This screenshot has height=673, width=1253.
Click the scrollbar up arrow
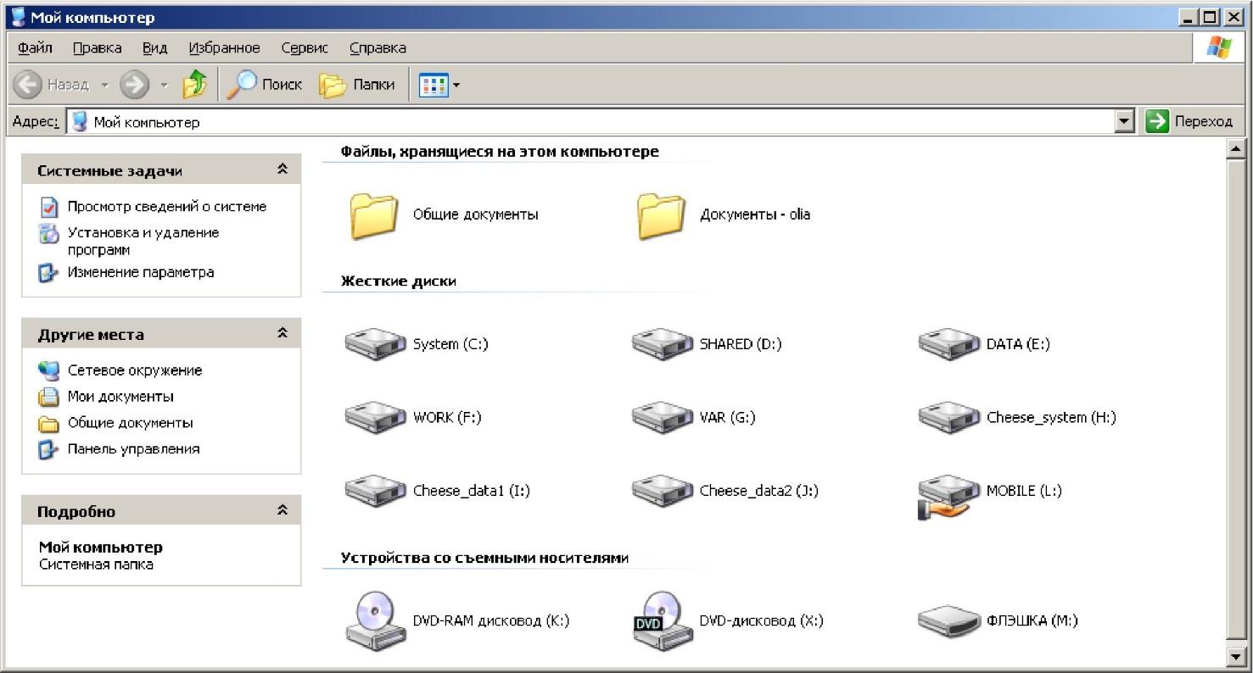coord(1235,148)
